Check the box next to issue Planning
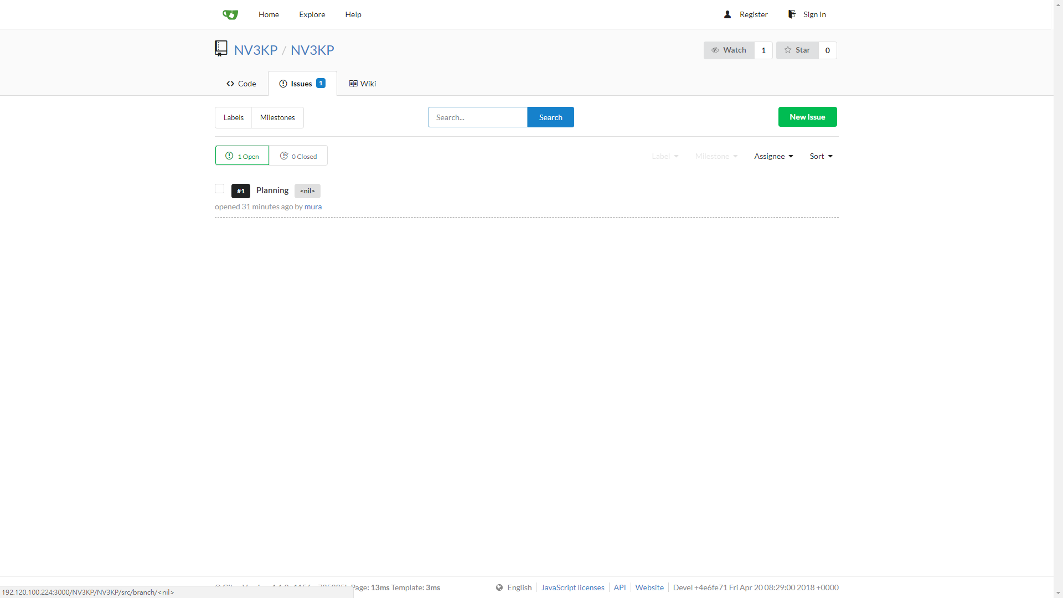 (x=219, y=189)
